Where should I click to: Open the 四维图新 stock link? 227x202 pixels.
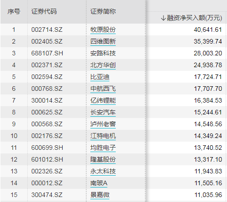103,41
